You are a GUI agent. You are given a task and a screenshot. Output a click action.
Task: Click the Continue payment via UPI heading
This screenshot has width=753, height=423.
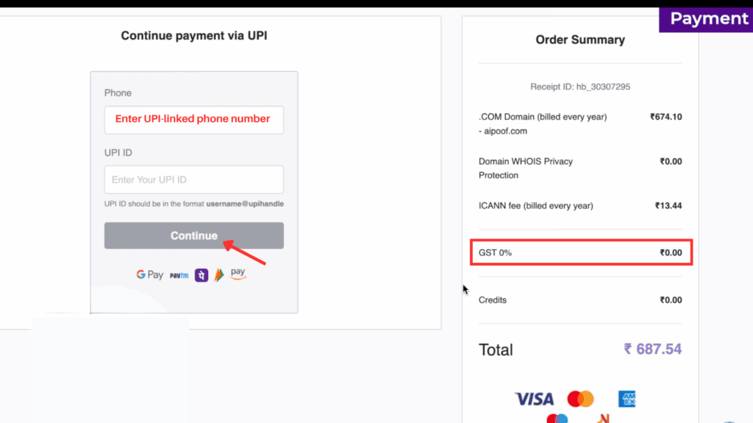(x=193, y=35)
